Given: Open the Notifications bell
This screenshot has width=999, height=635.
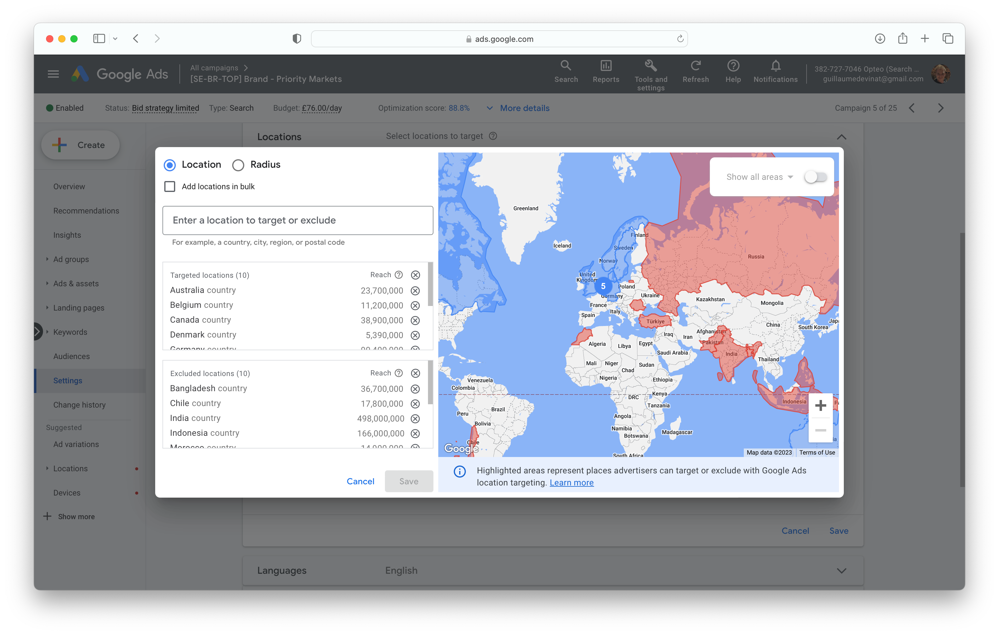Looking at the screenshot, I should [x=775, y=66].
